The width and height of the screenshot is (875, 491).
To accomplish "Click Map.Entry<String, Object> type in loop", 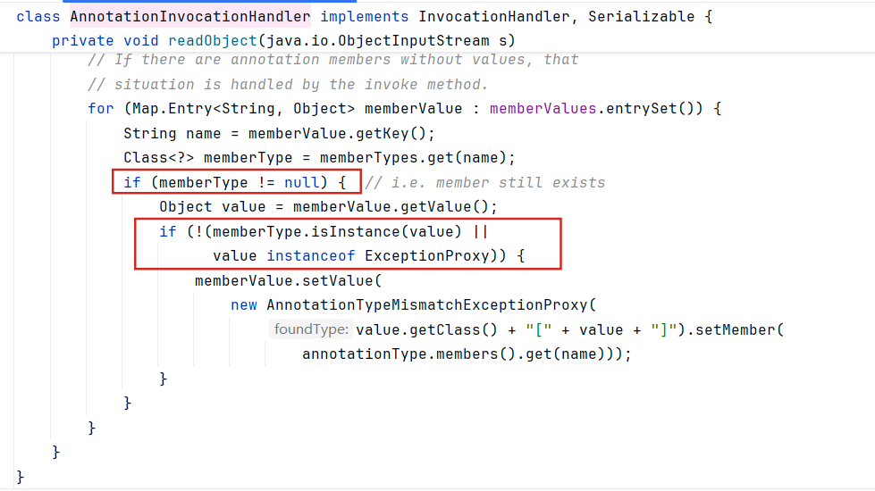I will pyautogui.click(x=244, y=108).
